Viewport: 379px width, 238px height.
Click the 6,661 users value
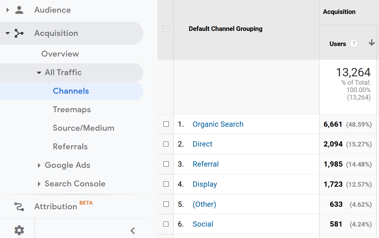[333, 124]
